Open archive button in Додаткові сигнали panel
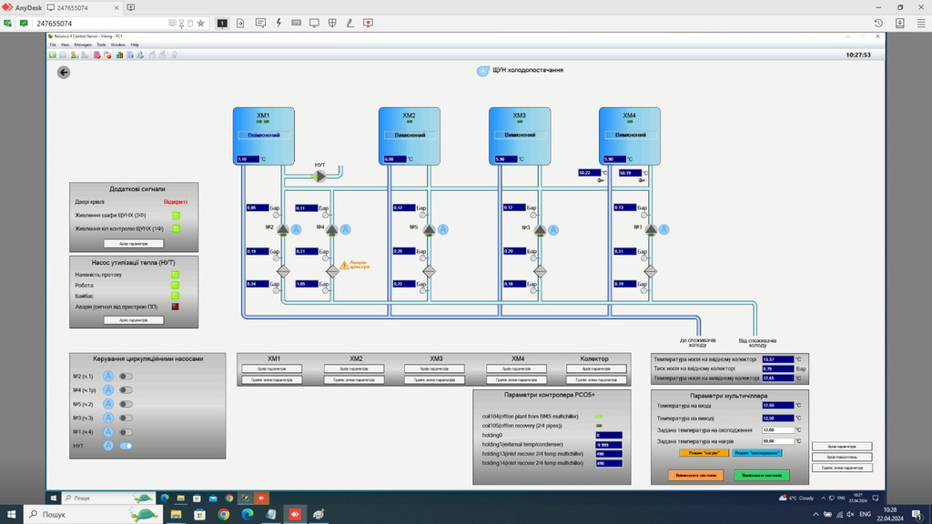This screenshot has width=932, height=524. (133, 244)
